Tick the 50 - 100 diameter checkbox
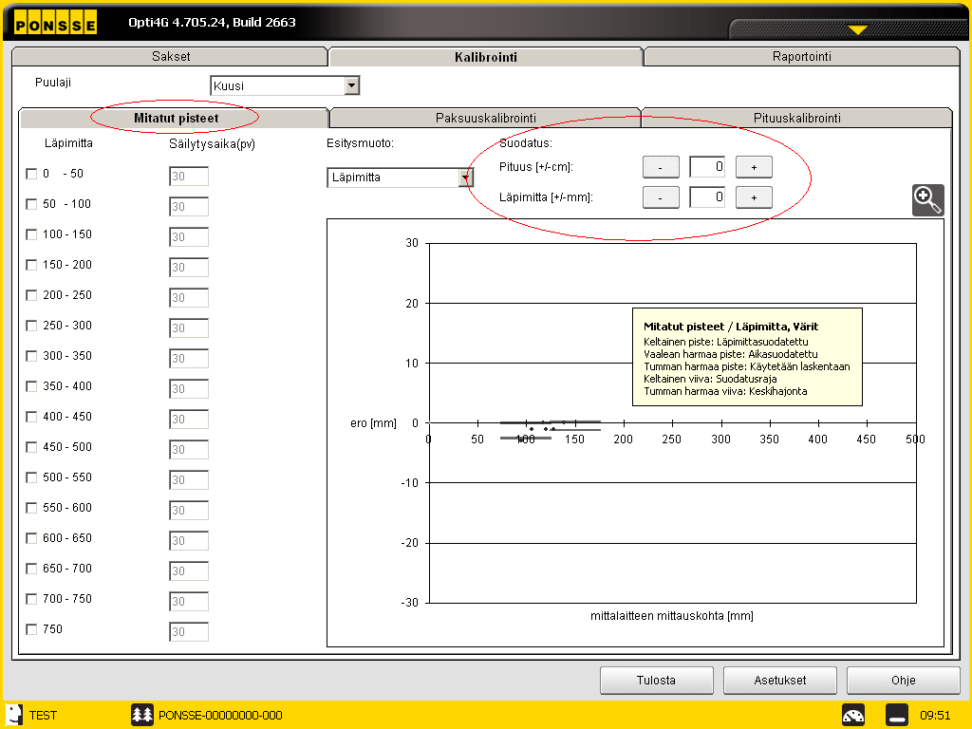Viewport: 972px width, 729px height. (31, 204)
